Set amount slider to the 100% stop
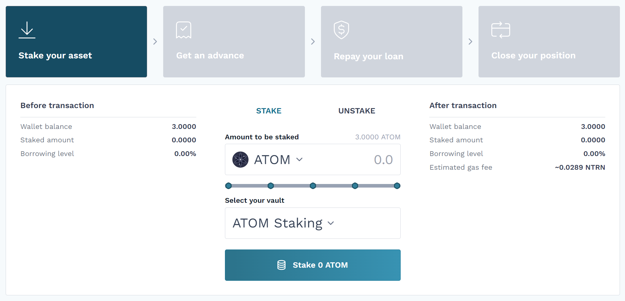The image size is (625, 301). tap(397, 186)
